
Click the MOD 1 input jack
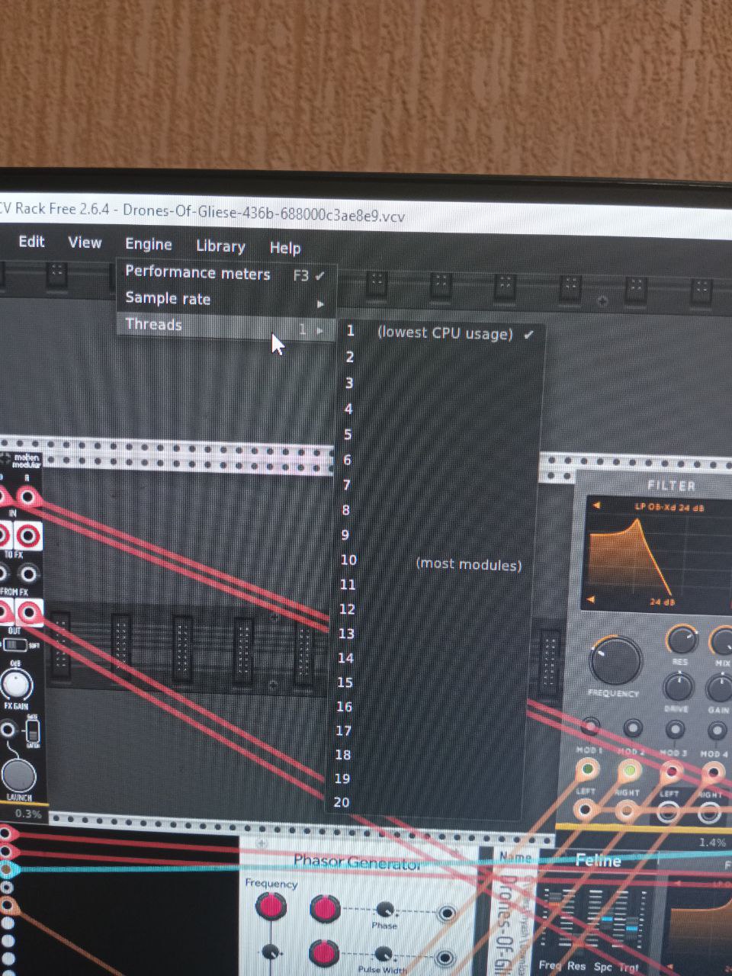click(587, 769)
